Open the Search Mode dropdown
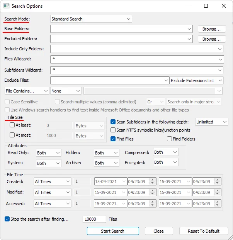 (x=91, y=19)
